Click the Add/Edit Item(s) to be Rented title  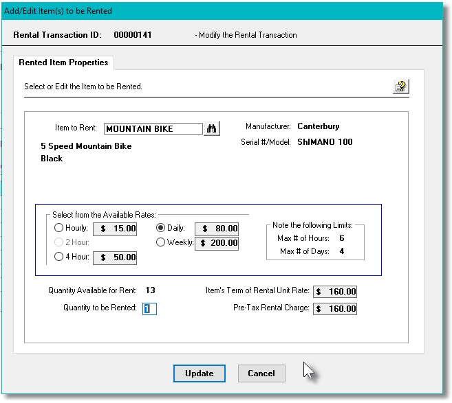(58, 11)
